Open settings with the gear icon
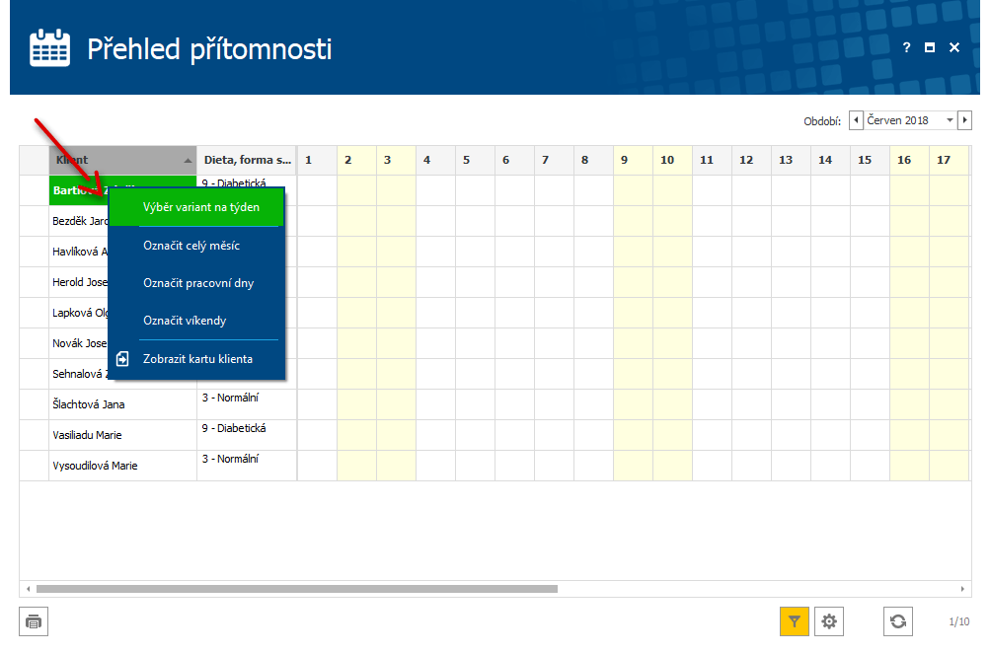This screenshot has height=654, width=990. click(x=829, y=621)
